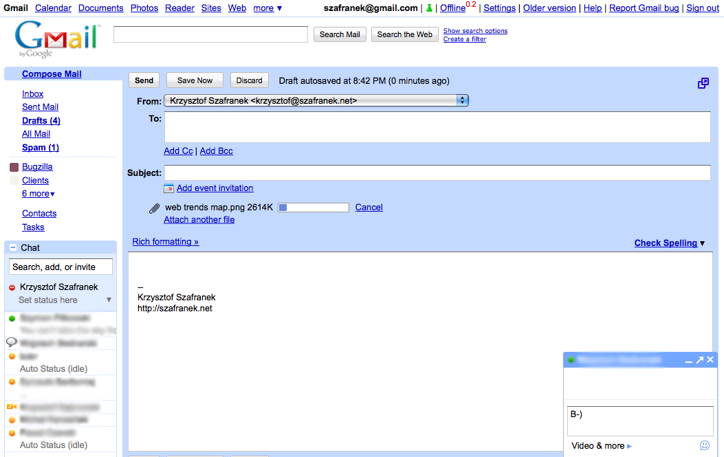This screenshot has width=724, height=457.
Task: Click the Gmail logo
Action: 56,40
